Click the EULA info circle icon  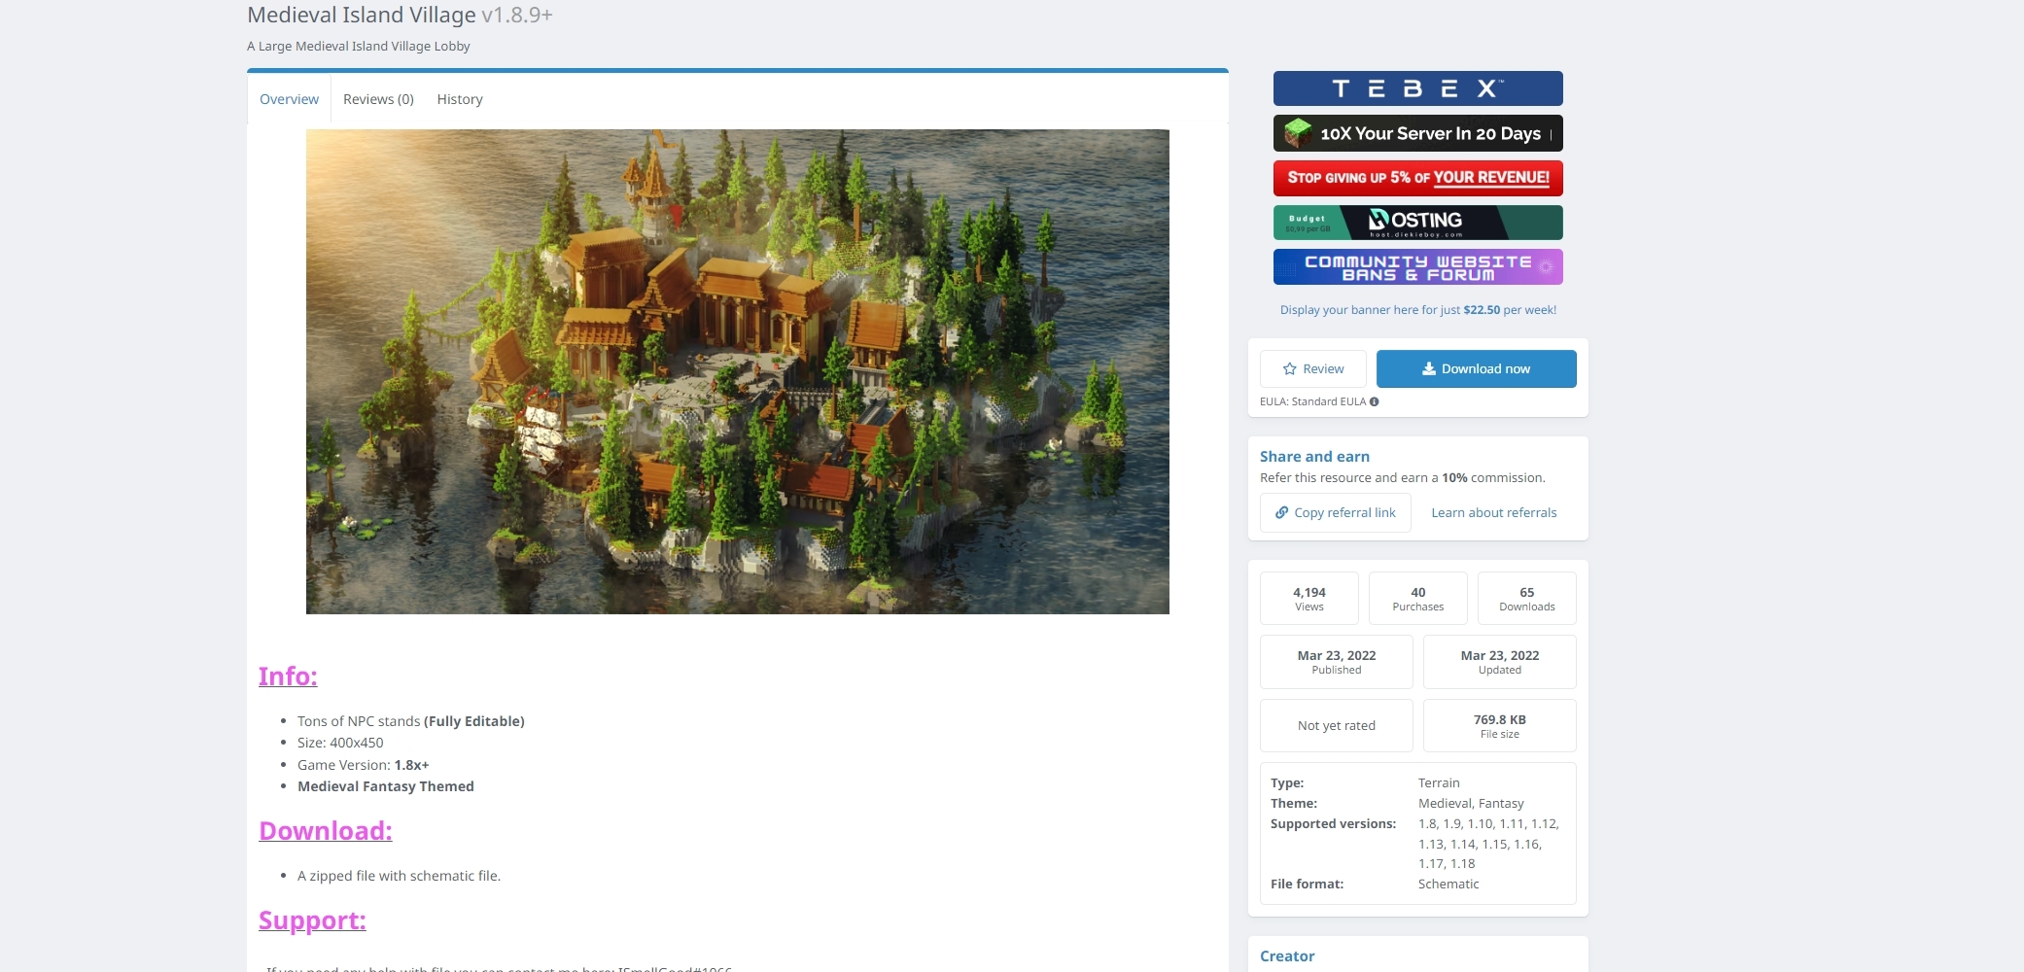pyautogui.click(x=1374, y=401)
